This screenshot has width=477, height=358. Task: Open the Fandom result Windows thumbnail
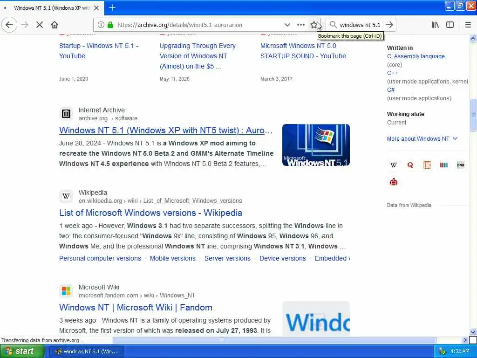pos(316,319)
